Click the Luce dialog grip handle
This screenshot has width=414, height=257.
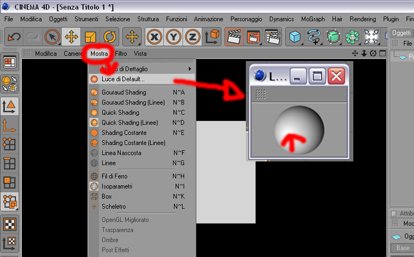coord(261,94)
